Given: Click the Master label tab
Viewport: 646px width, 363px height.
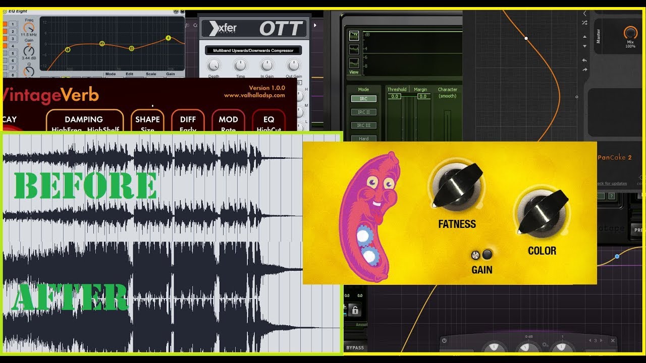Looking at the screenshot, I should 599,35.
